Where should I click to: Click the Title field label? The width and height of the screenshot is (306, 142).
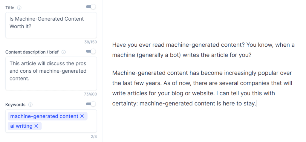10,8
